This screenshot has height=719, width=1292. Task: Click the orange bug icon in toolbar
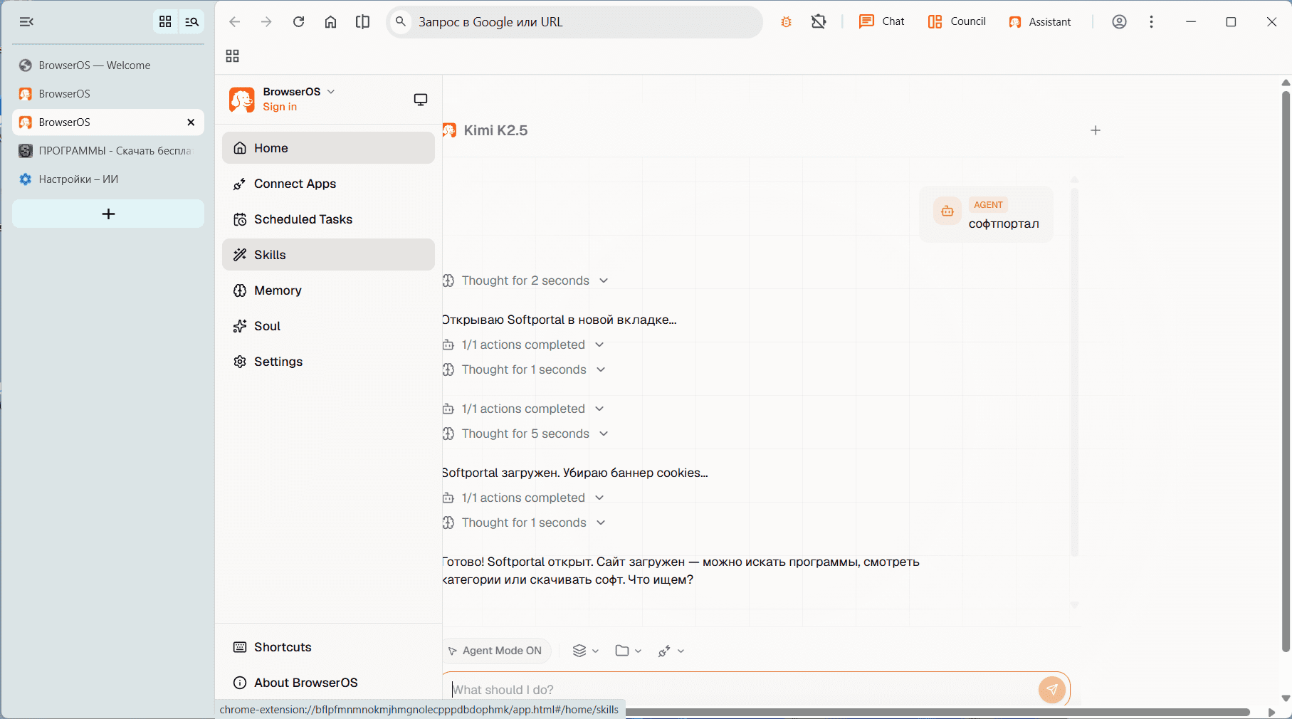786,22
